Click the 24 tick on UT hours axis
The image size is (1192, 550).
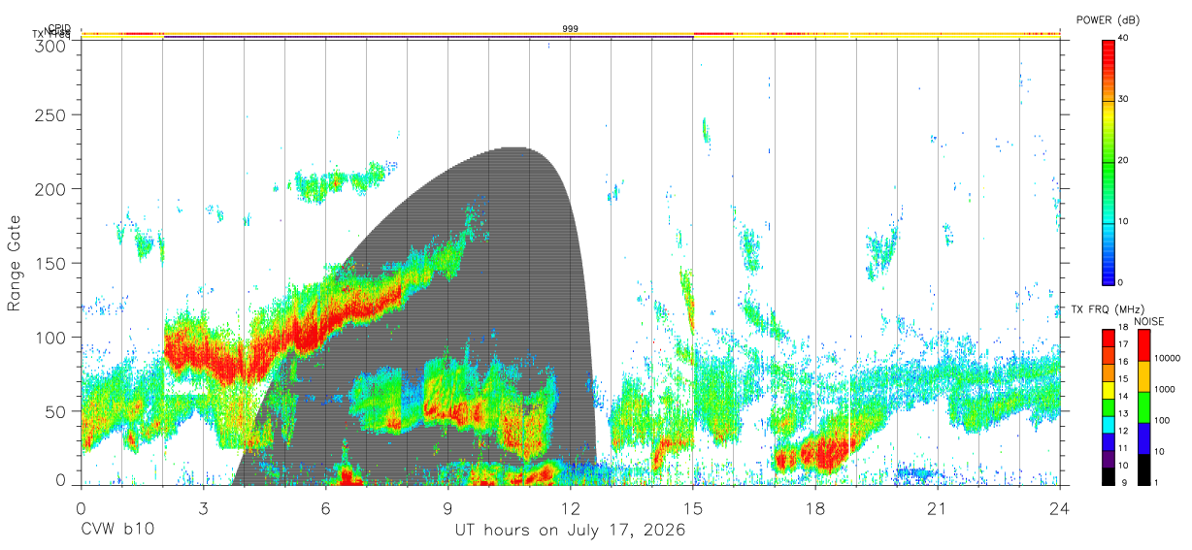(x=1060, y=507)
